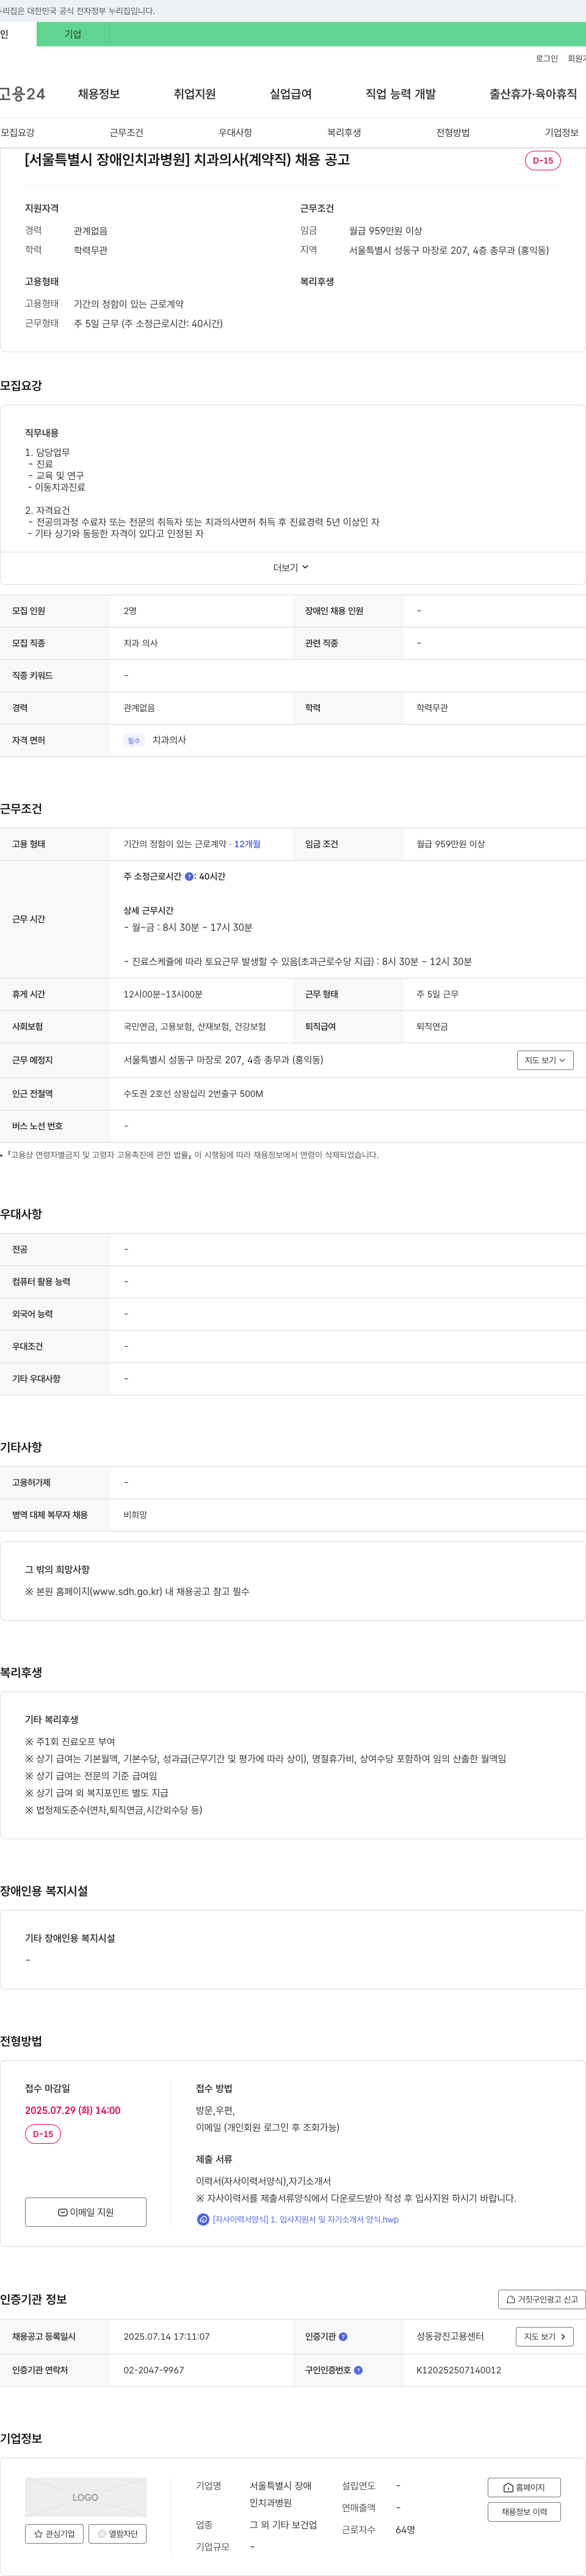Image resolution: width=586 pixels, height=2576 pixels.
Task: Switch to the 기업 tab
Action: click(x=73, y=34)
